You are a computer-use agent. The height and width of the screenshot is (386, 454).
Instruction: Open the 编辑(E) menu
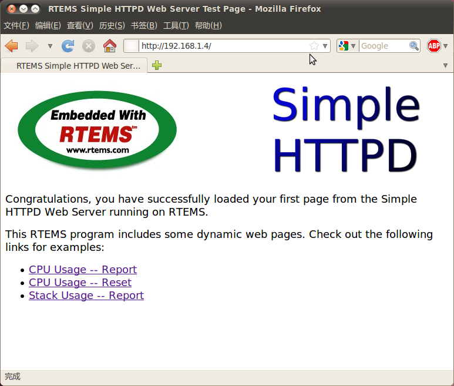tap(48, 25)
